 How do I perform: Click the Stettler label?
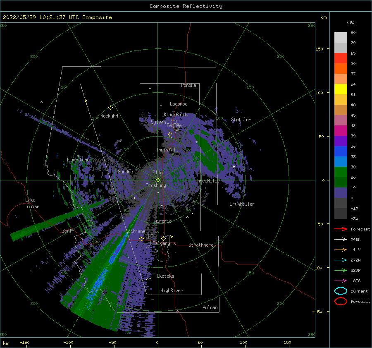tap(241, 120)
